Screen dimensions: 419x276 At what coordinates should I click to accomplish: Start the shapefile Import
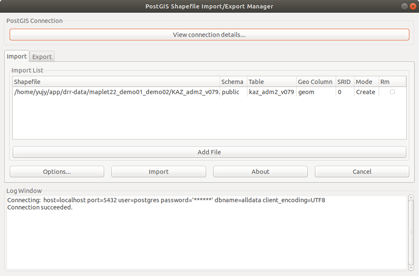click(x=159, y=172)
